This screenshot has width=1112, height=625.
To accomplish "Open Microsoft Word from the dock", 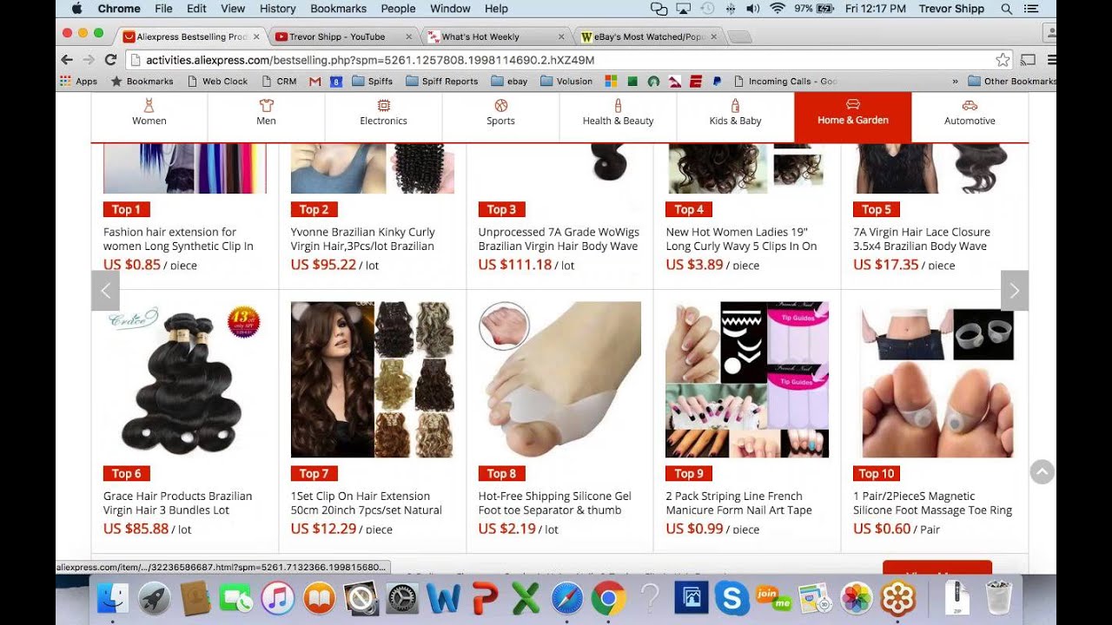I will pos(444,598).
